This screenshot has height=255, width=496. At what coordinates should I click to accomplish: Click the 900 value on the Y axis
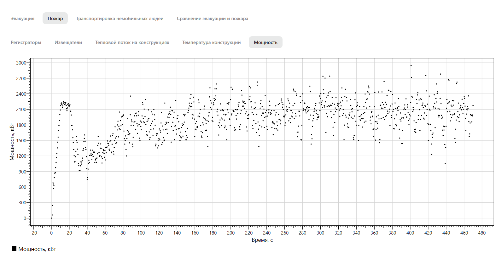[x=22, y=172]
